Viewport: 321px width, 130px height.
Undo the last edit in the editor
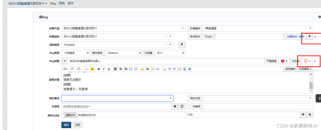click(169, 69)
